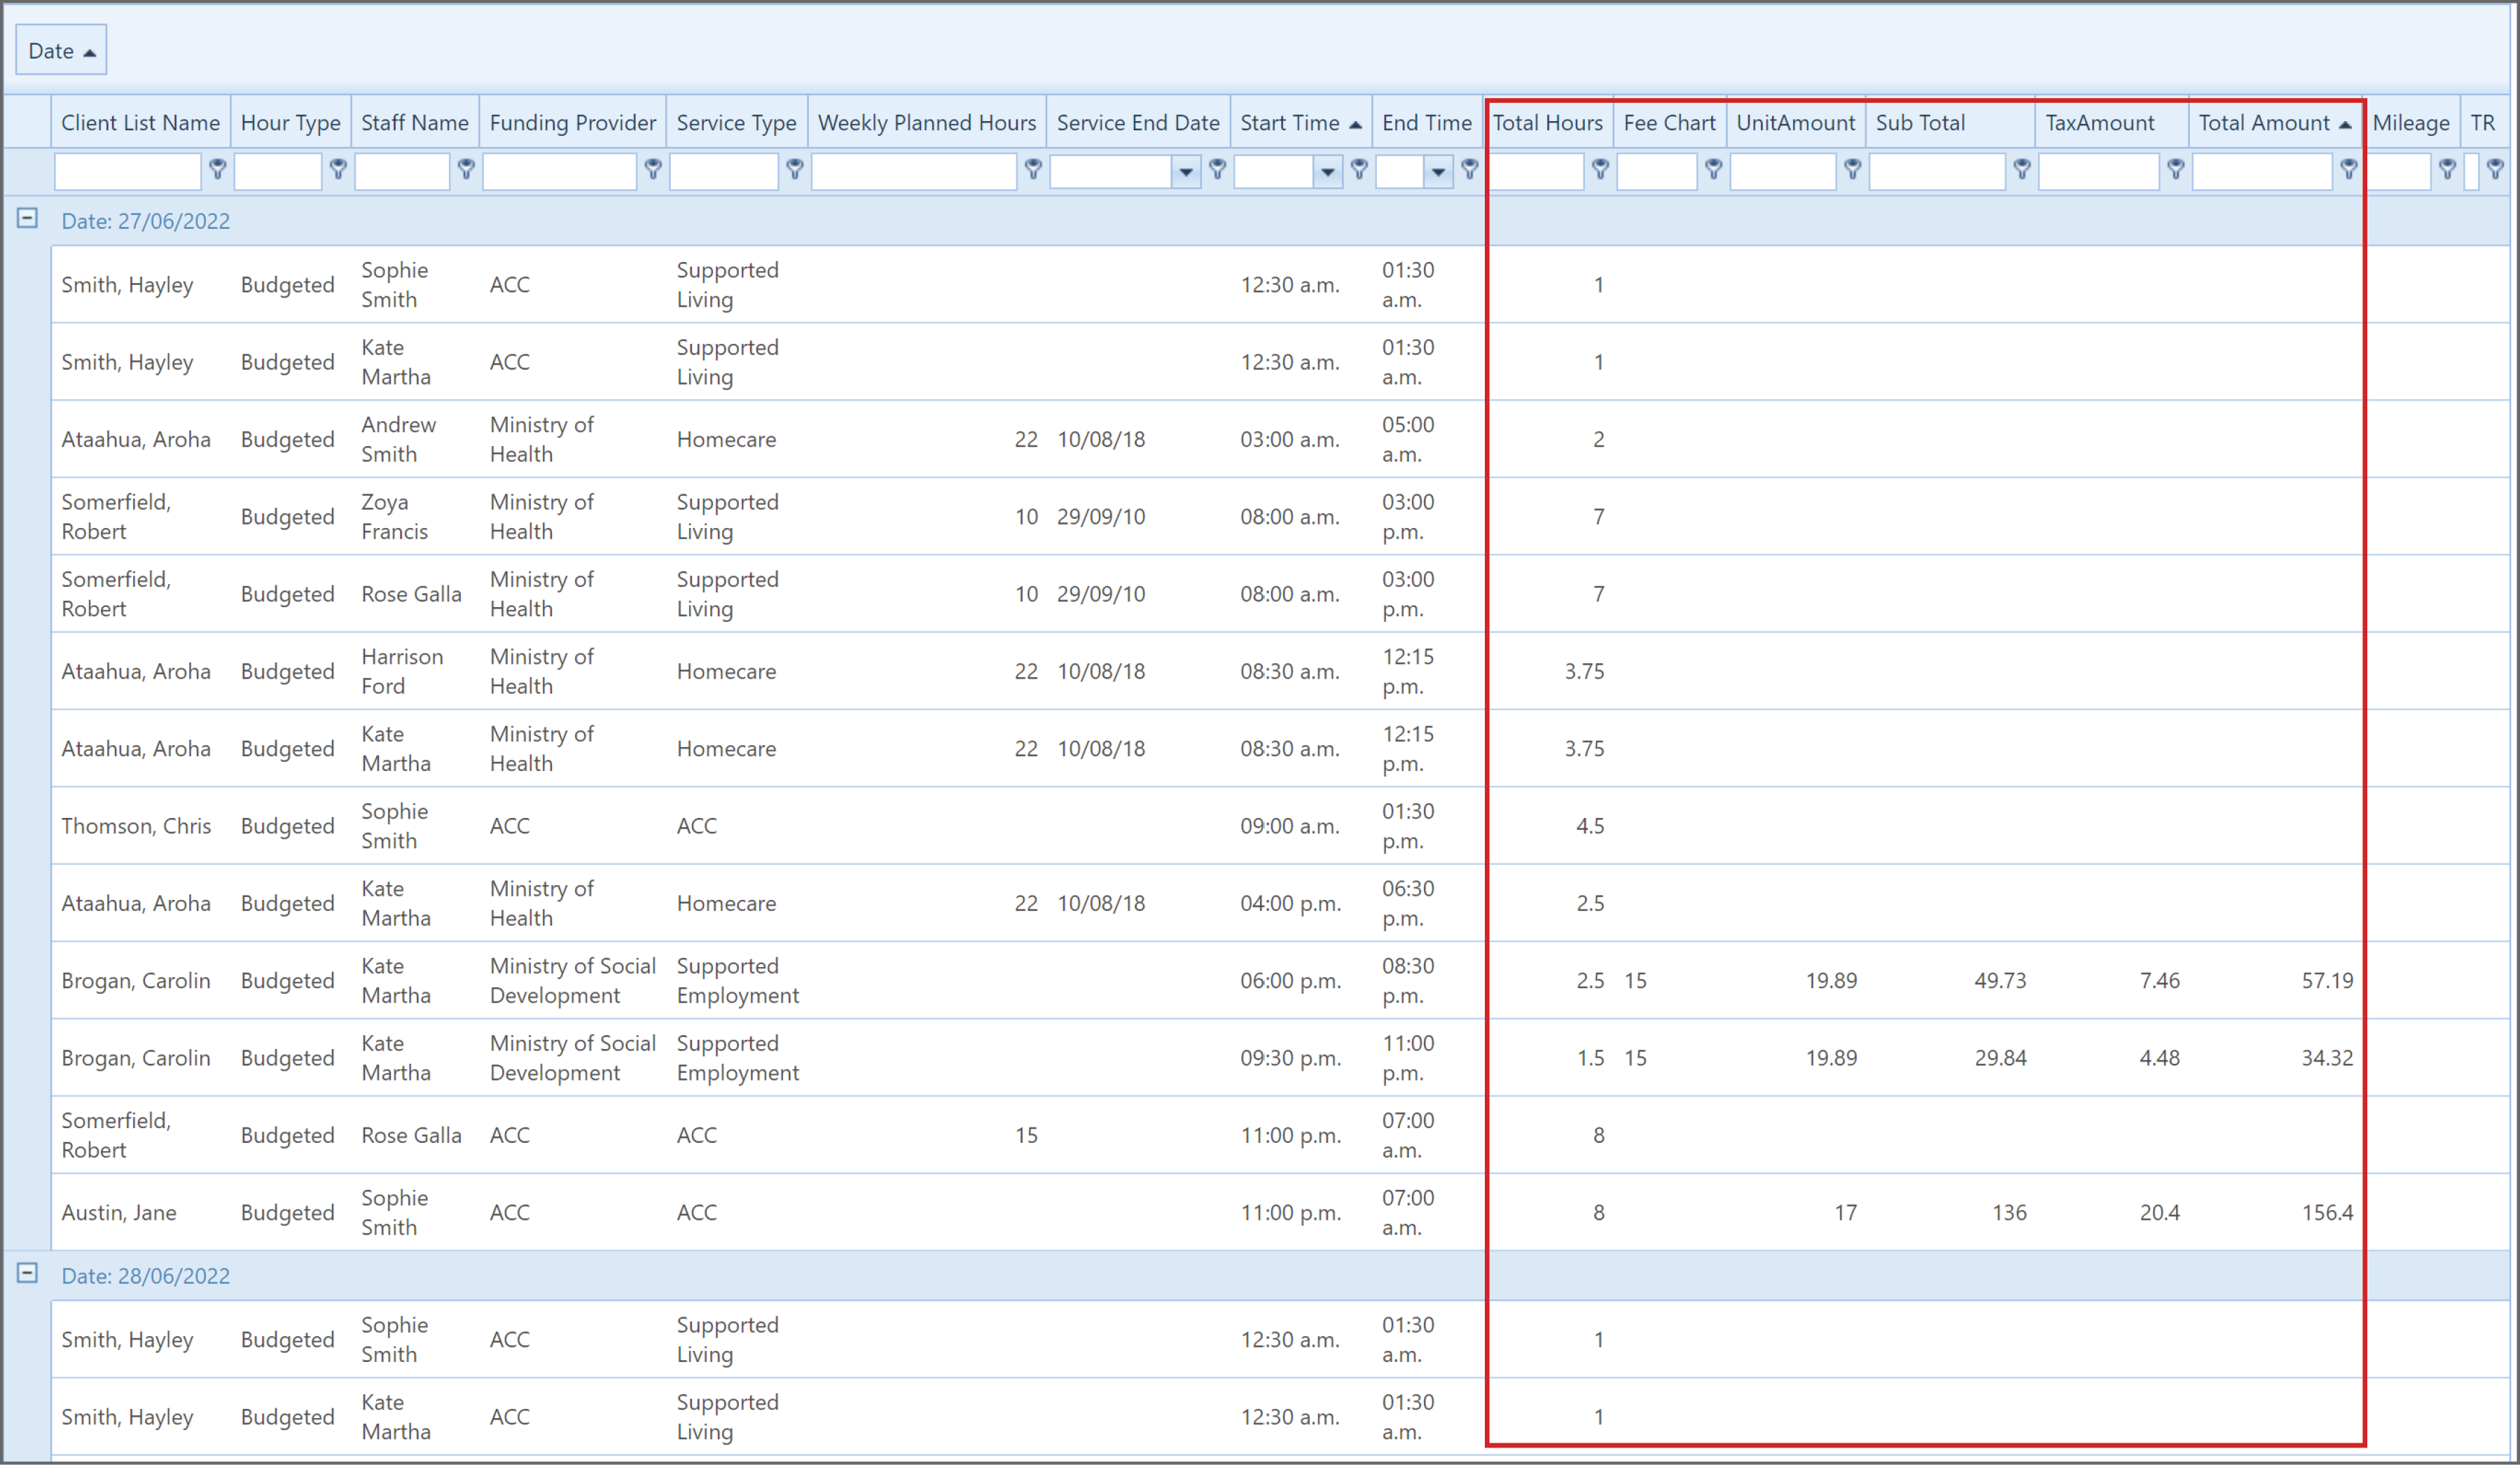Click filter icon for Sub Total column

(2022, 169)
